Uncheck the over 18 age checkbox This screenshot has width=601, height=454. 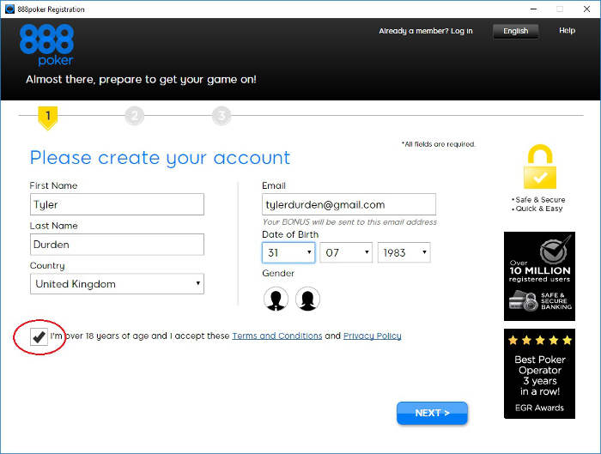[x=39, y=336]
